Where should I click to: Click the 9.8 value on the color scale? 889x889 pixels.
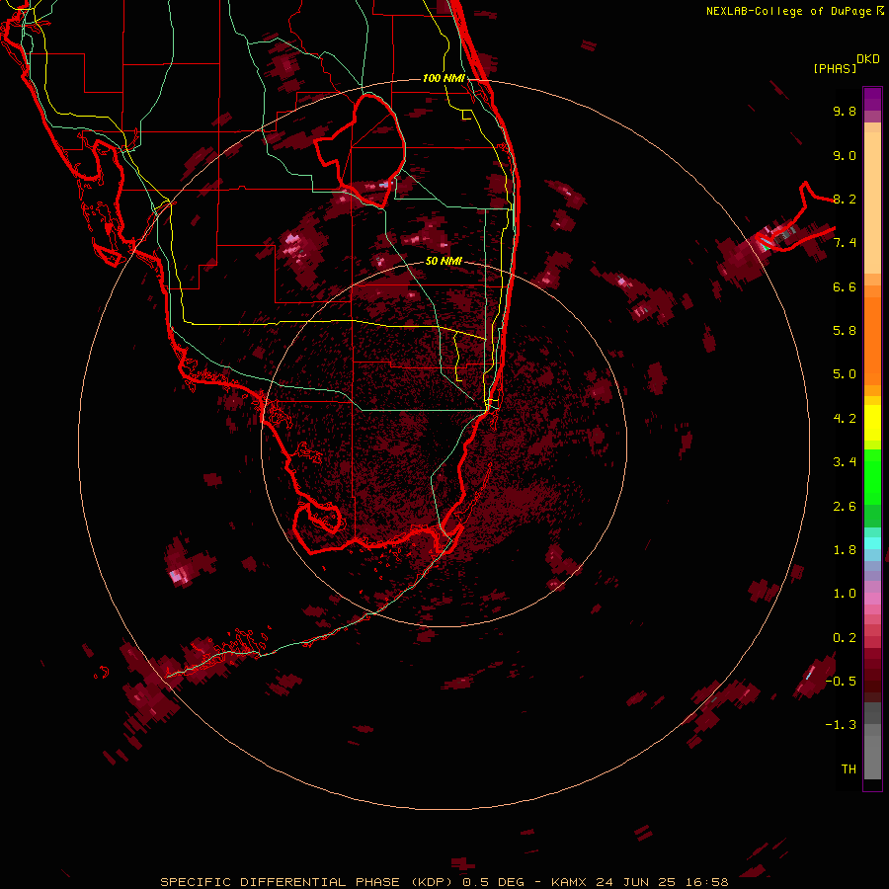click(845, 111)
